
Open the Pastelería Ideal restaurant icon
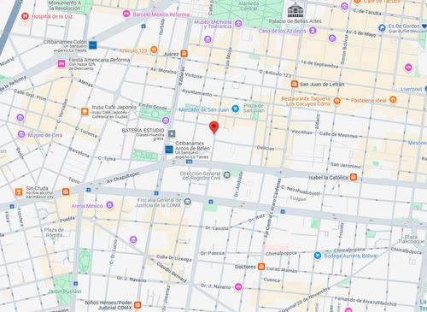(393, 99)
